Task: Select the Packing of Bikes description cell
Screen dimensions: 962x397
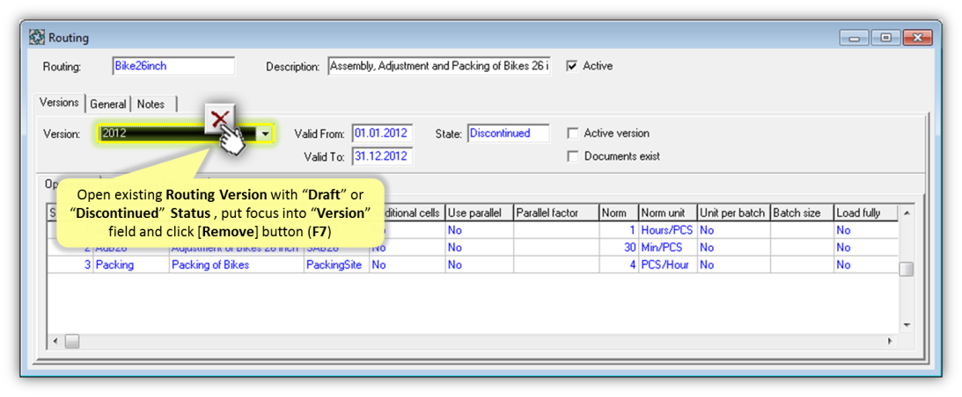Action: point(237,265)
